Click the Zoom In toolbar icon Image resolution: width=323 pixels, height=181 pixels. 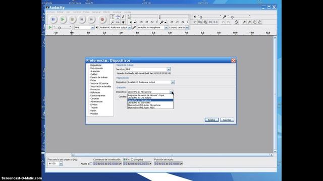click(244, 22)
